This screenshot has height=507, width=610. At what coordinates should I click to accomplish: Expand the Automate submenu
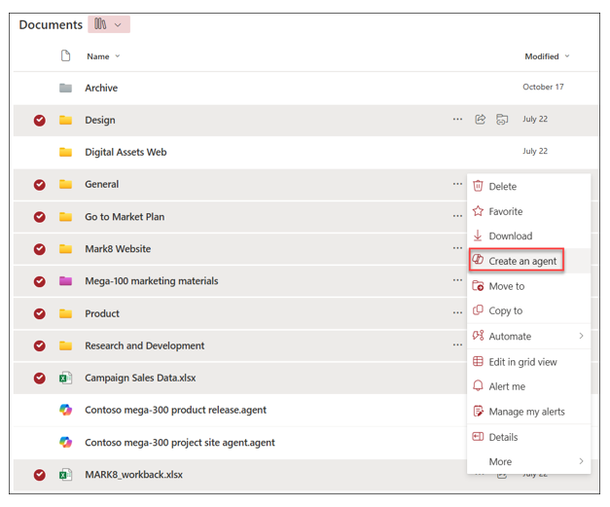pos(528,336)
